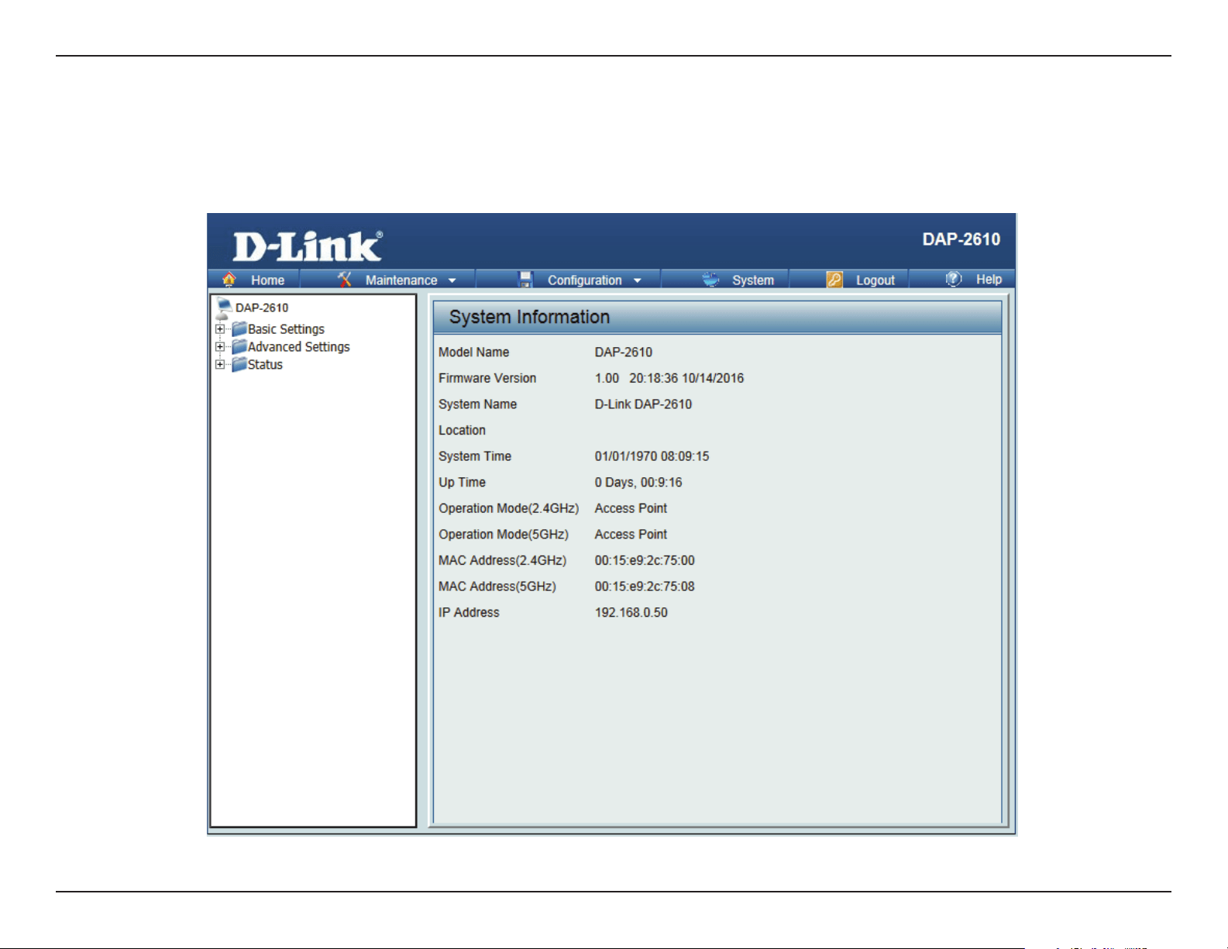Image resolution: width=1228 pixels, height=949 pixels.
Task: Click the Firmware Version label
Action: tap(487, 378)
